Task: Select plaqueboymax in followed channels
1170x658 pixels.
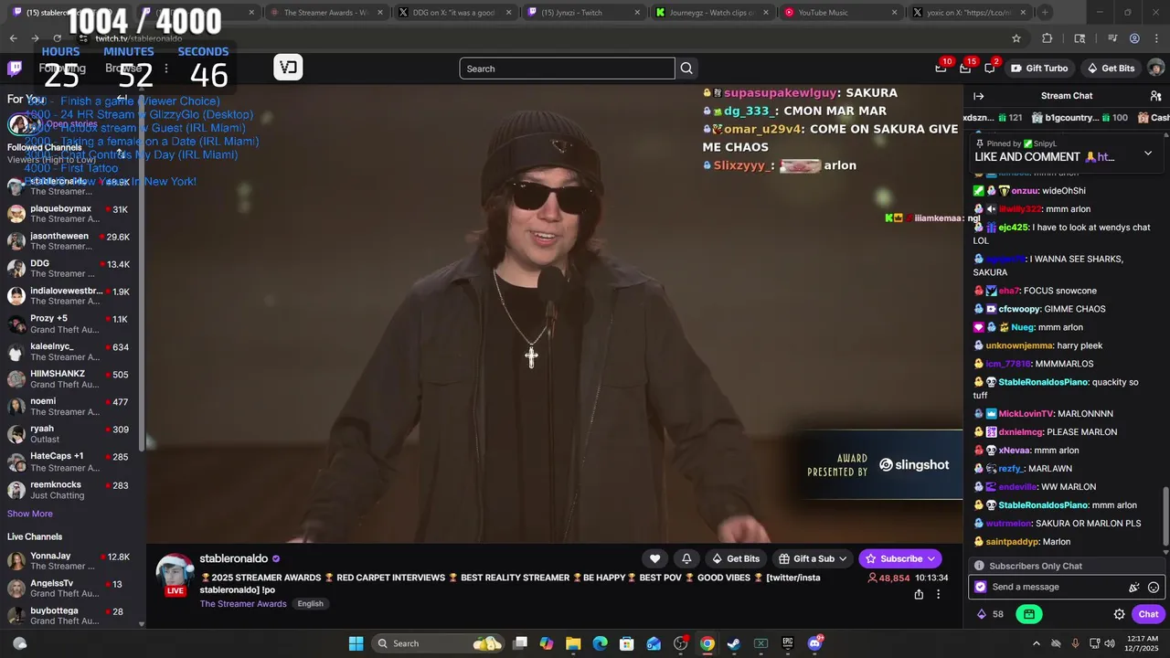Action: coord(69,214)
